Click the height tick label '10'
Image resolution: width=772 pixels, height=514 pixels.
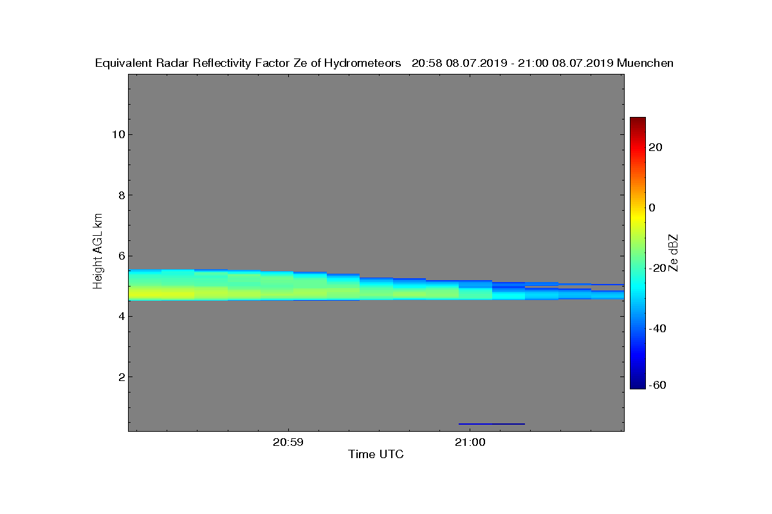click(117, 134)
